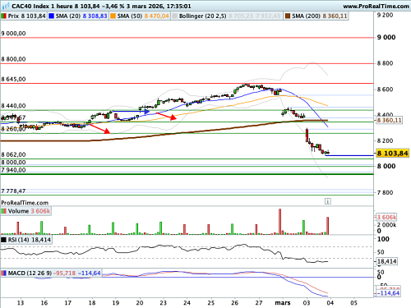The height and width of the screenshot is (308, 411).
Task: Click the ProRealTime.com text above the Volume panel
Action: 25,203
